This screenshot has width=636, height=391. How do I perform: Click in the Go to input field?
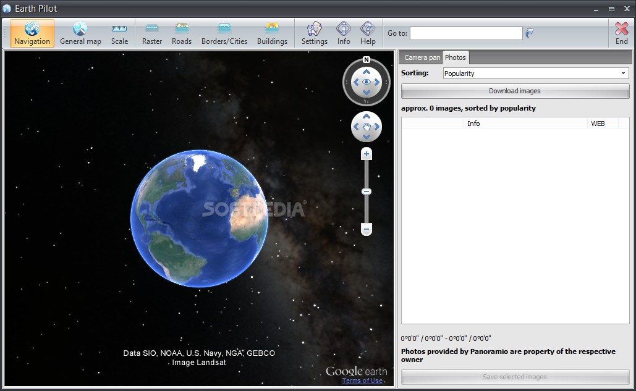[466, 33]
